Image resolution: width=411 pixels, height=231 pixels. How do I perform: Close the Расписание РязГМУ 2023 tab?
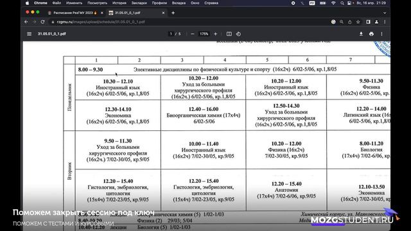(102, 13)
